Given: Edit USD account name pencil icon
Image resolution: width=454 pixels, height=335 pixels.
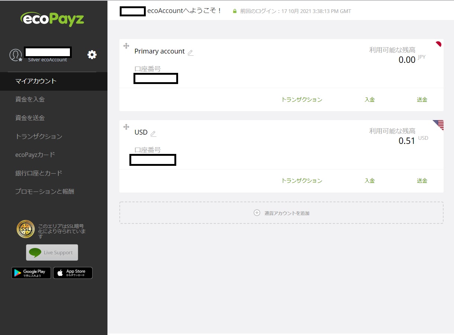Looking at the screenshot, I should (x=153, y=133).
